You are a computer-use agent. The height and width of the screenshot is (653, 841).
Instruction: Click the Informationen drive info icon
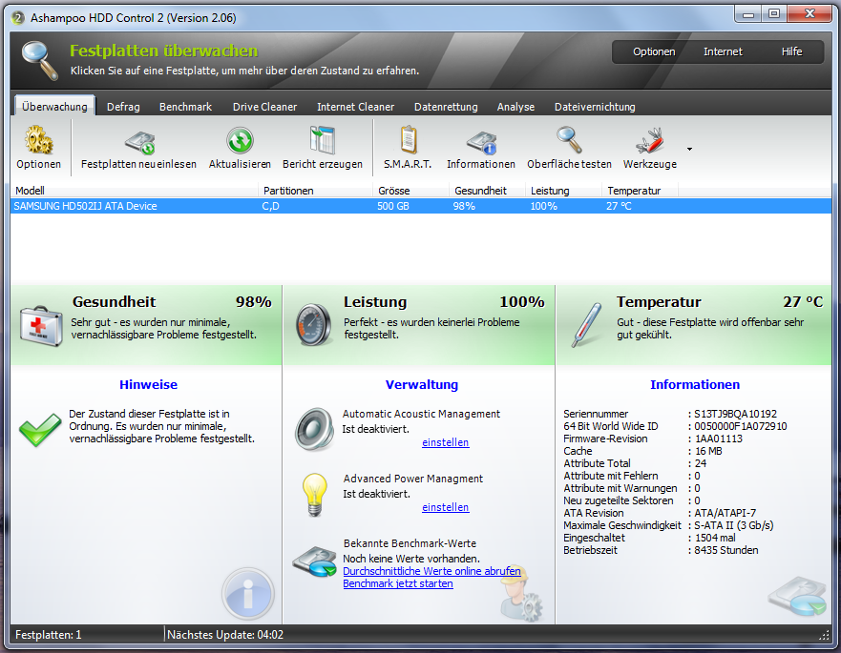pyautogui.click(x=481, y=142)
